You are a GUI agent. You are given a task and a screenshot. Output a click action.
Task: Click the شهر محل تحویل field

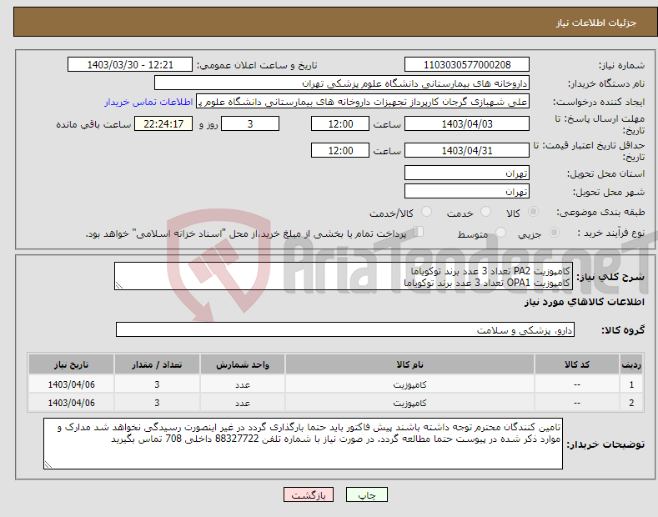pyautogui.click(x=467, y=191)
